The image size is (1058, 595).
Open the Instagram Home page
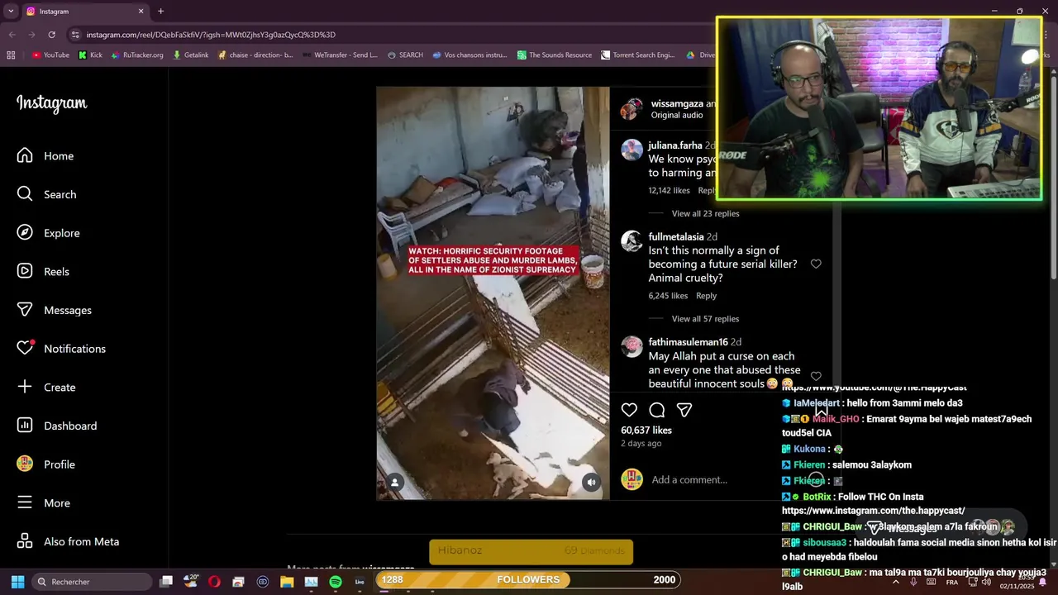[x=45, y=155]
